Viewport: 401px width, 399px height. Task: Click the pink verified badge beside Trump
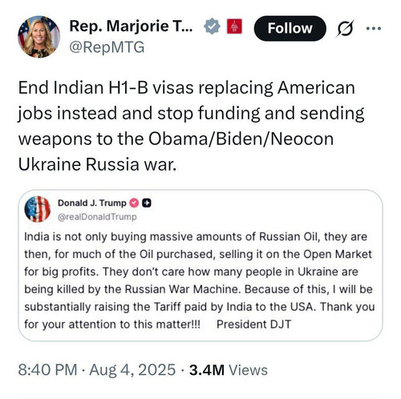point(134,204)
